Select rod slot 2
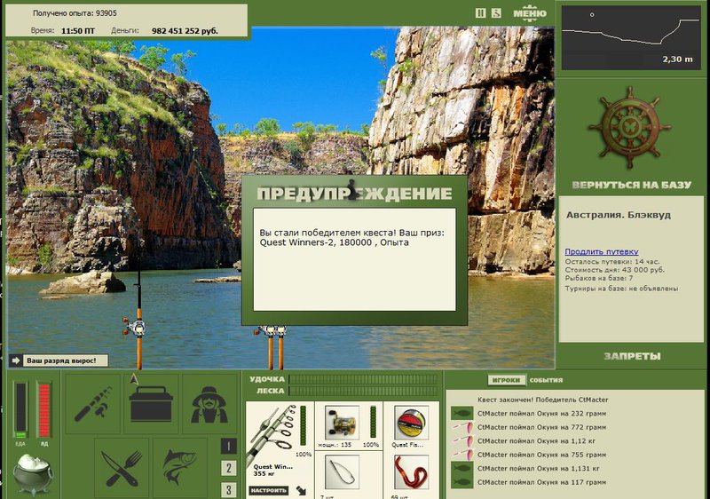 pos(228,468)
